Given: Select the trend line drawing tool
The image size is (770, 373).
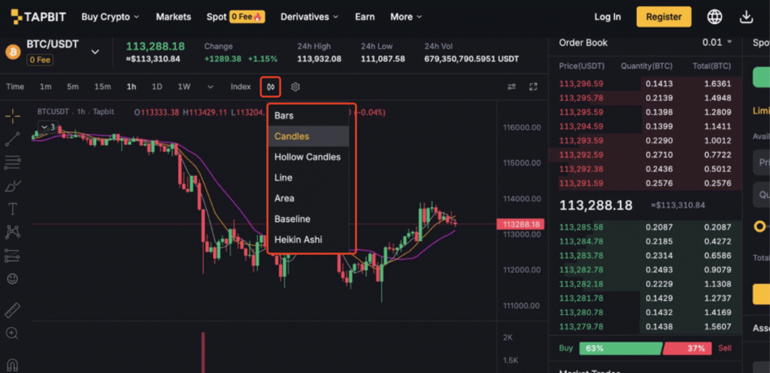Looking at the screenshot, I should tap(12, 139).
